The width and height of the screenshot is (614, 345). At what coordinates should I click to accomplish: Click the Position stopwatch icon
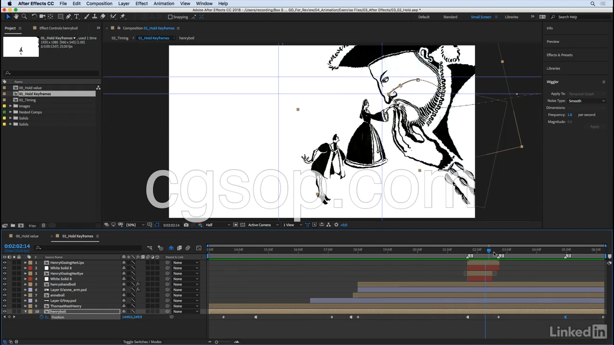click(41, 317)
